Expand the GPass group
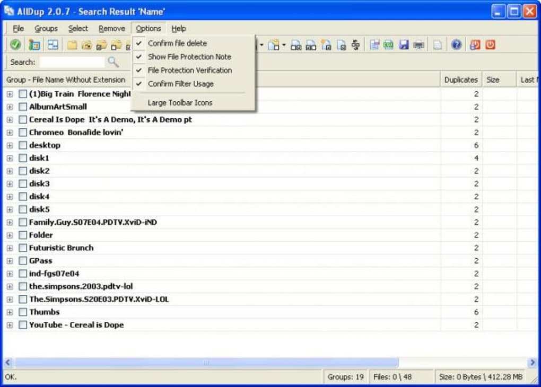 (x=10, y=261)
